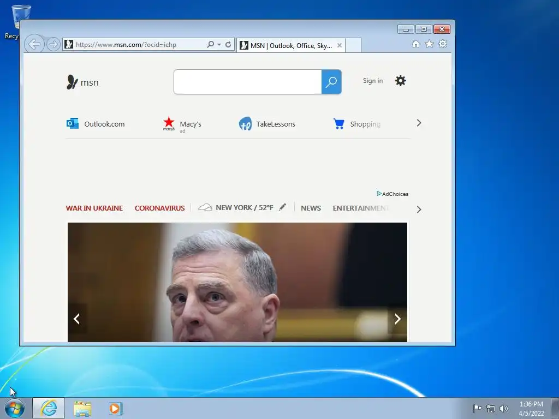Click the search magnifier in address bar
The width and height of the screenshot is (559, 419).
coord(211,44)
